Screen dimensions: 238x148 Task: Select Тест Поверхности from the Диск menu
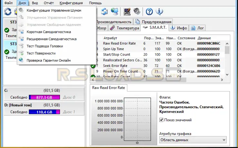coord(41,53)
